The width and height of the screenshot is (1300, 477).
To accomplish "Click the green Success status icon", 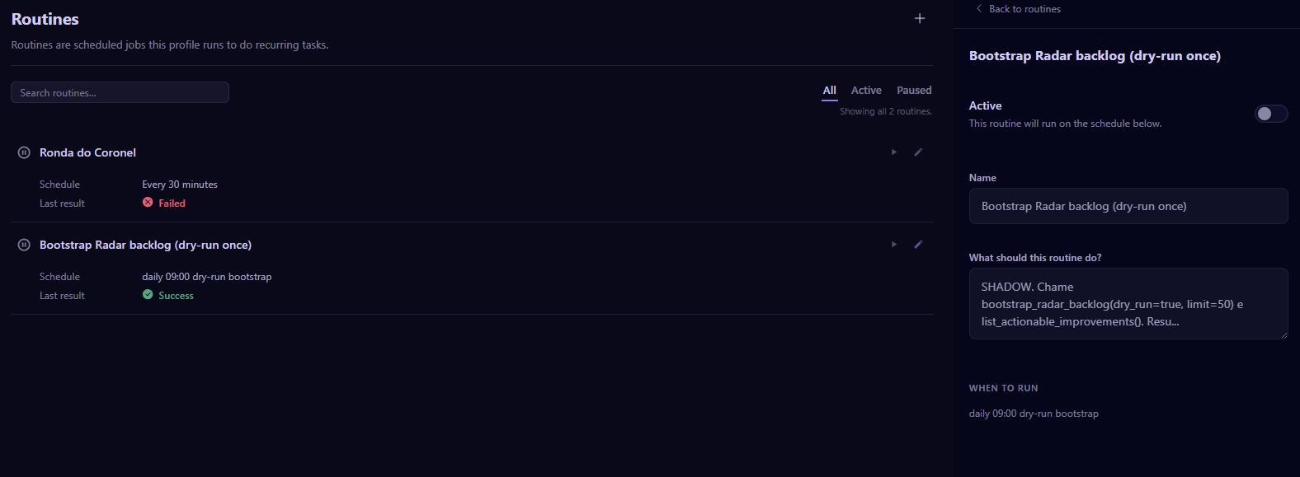I will pos(148,295).
